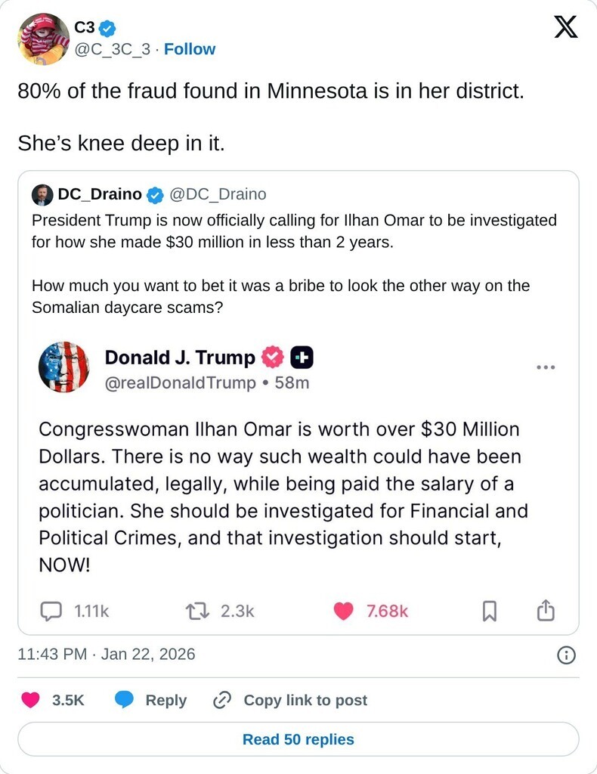Viewport: 597px width, 774px height.
Task: Open Read 50 replies
Action: point(298,739)
